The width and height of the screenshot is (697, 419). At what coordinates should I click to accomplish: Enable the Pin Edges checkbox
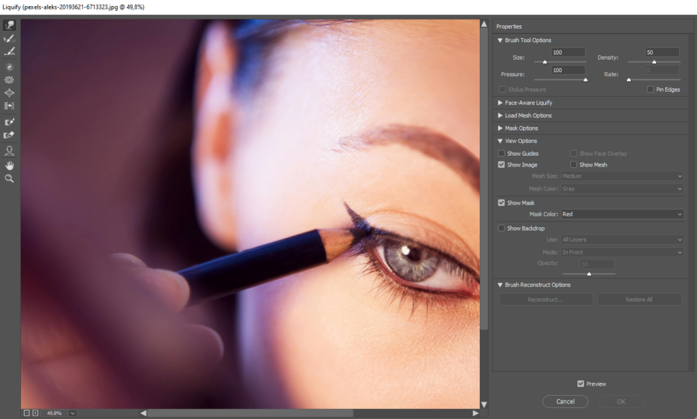[x=651, y=89]
